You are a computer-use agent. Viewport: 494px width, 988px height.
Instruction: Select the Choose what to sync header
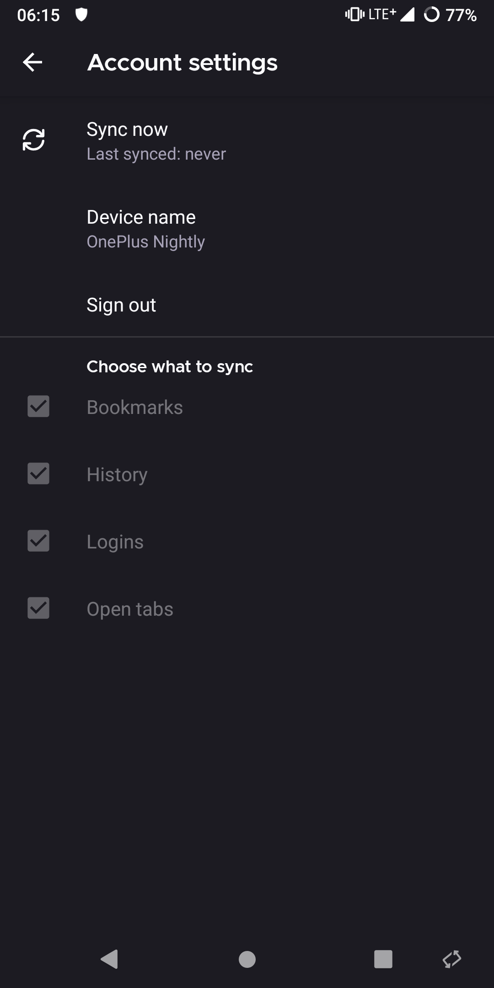pos(170,366)
